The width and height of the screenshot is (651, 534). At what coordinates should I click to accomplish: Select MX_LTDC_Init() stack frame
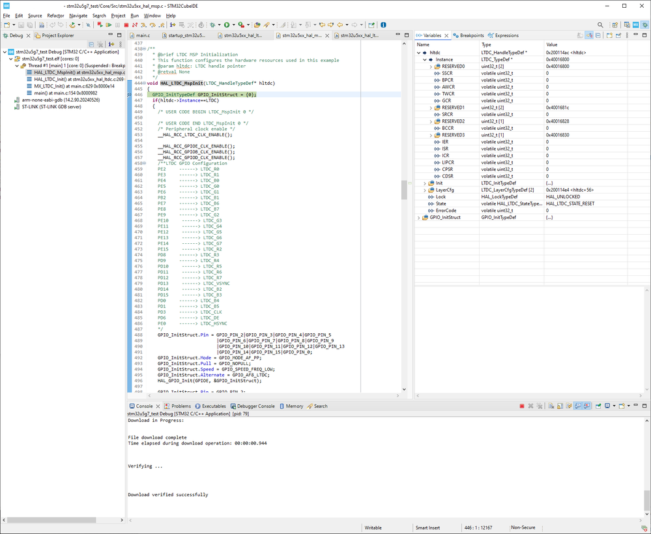[65, 85]
